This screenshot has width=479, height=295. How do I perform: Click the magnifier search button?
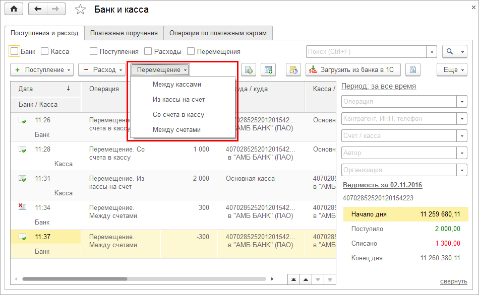(450, 52)
